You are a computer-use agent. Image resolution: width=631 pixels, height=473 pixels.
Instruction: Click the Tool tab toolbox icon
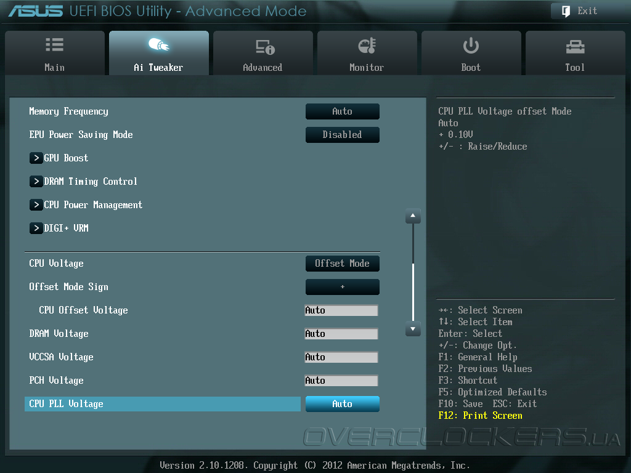[x=575, y=47]
